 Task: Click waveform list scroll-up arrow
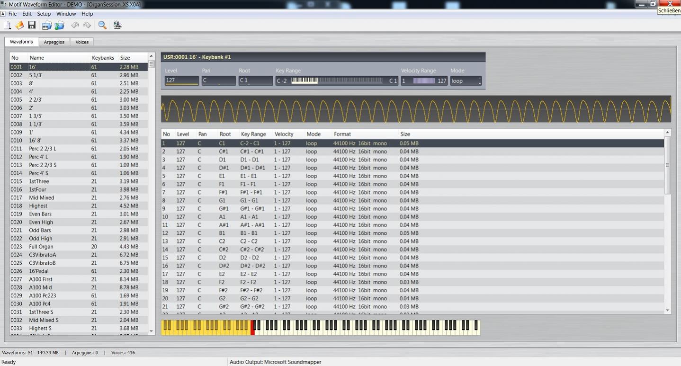tap(152, 56)
